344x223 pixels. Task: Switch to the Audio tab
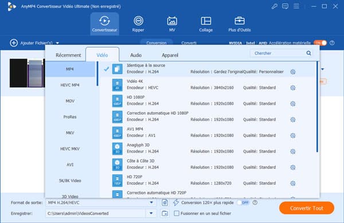click(136, 55)
